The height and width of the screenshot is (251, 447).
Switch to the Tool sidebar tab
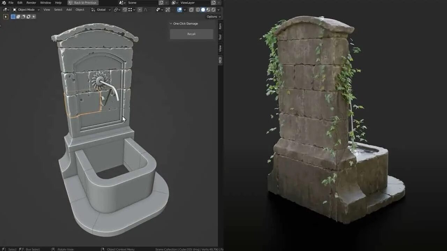220,37
